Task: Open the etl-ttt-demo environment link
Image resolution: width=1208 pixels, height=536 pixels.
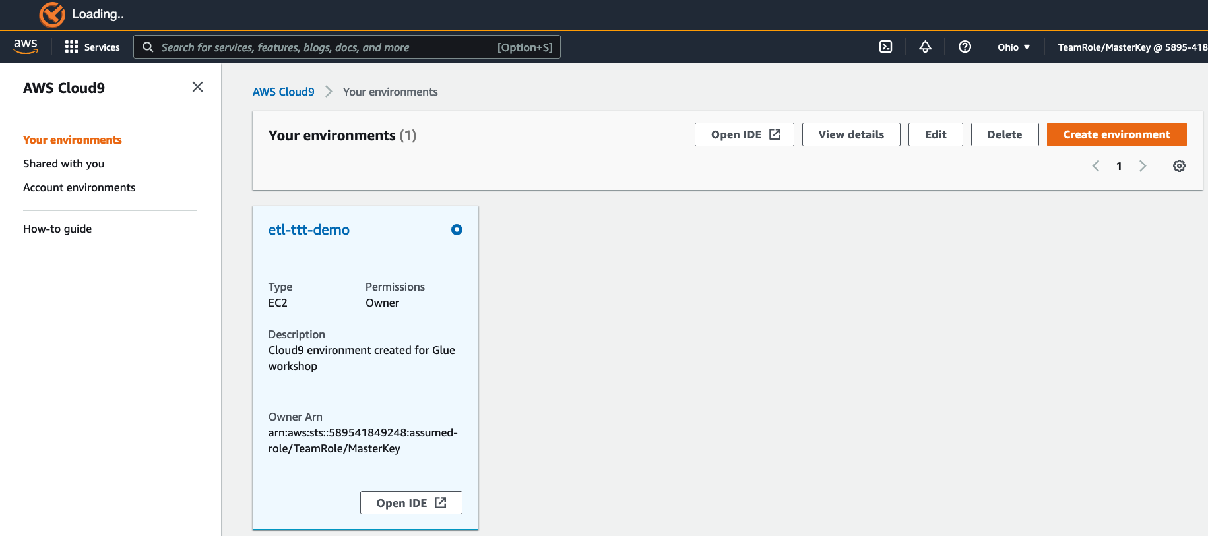Action: coord(309,229)
